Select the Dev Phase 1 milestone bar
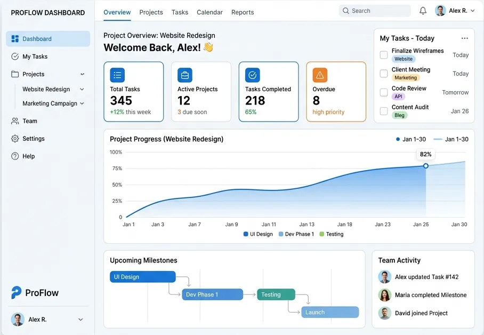The width and height of the screenshot is (484, 335). pyautogui.click(x=212, y=294)
